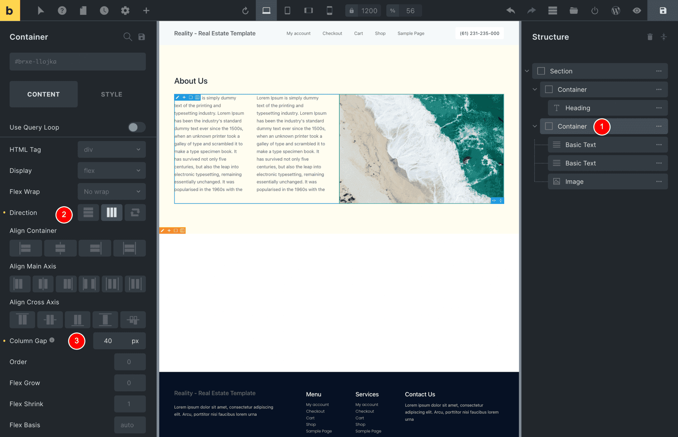Open revision history with the clock icon
678x437 pixels.
104,10
